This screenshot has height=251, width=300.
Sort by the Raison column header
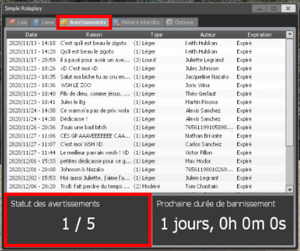pyautogui.click(x=94, y=34)
